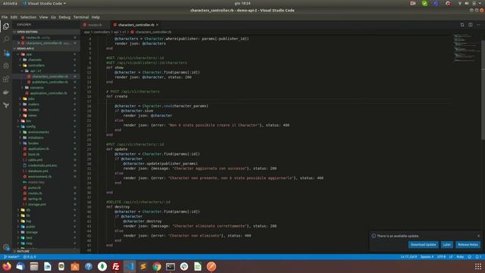This screenshot has width=485, height=273.
Task: Open the Search view in activity bar
Action: coord(6,39)
